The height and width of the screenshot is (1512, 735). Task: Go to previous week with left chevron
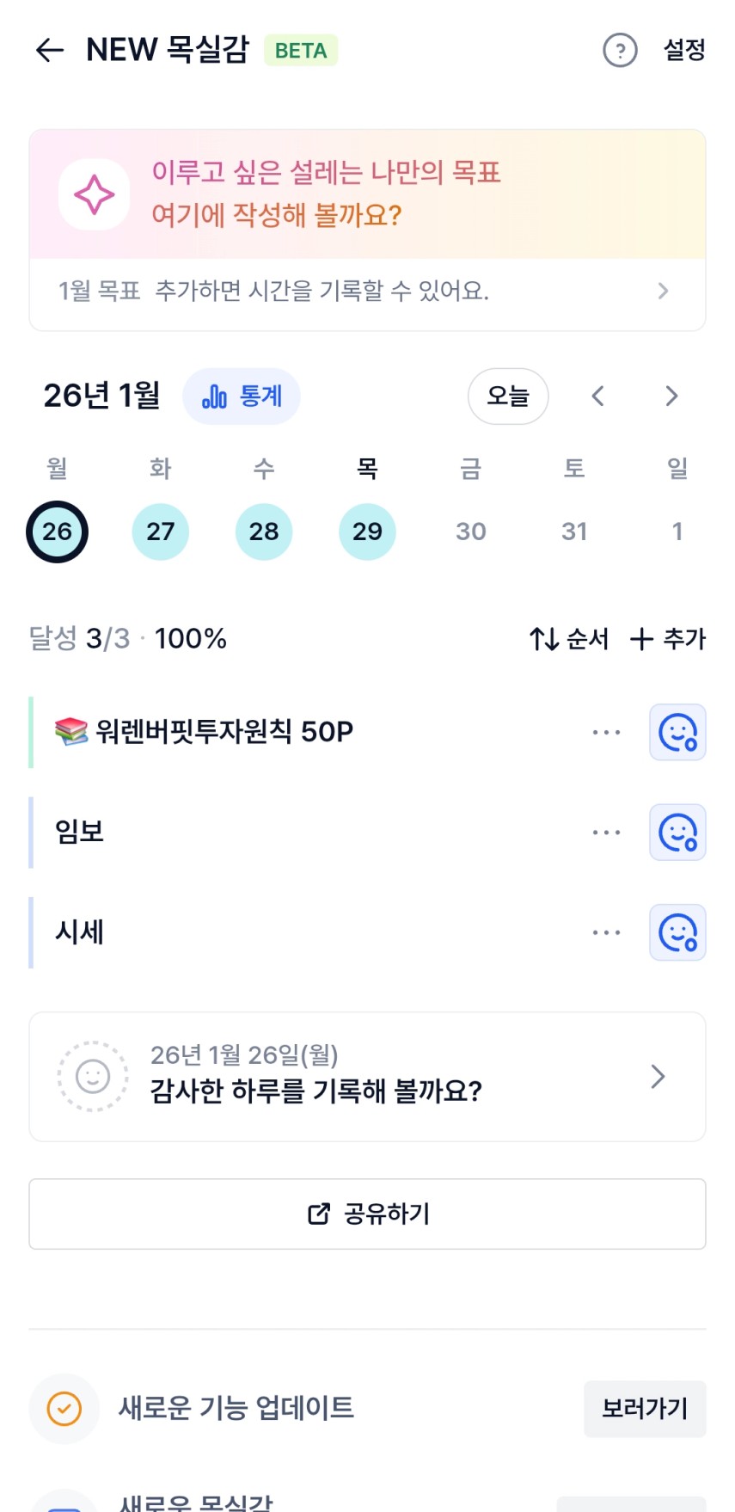598,396
